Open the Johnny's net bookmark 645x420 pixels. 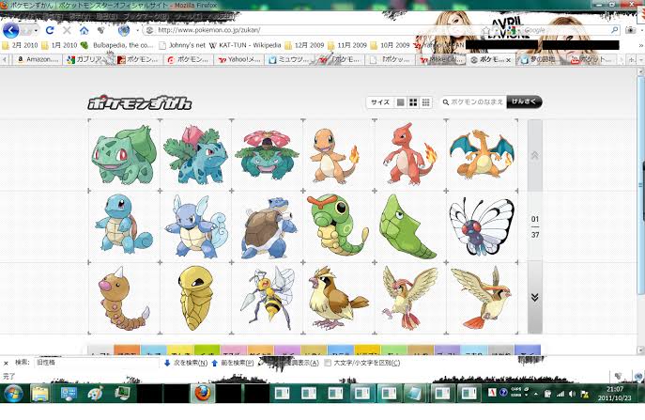(182, 45)
